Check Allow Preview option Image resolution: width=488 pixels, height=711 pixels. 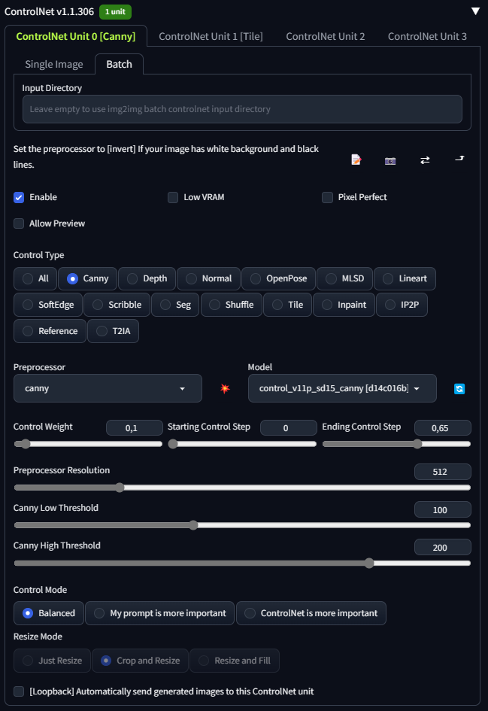(x=19, y=223)
